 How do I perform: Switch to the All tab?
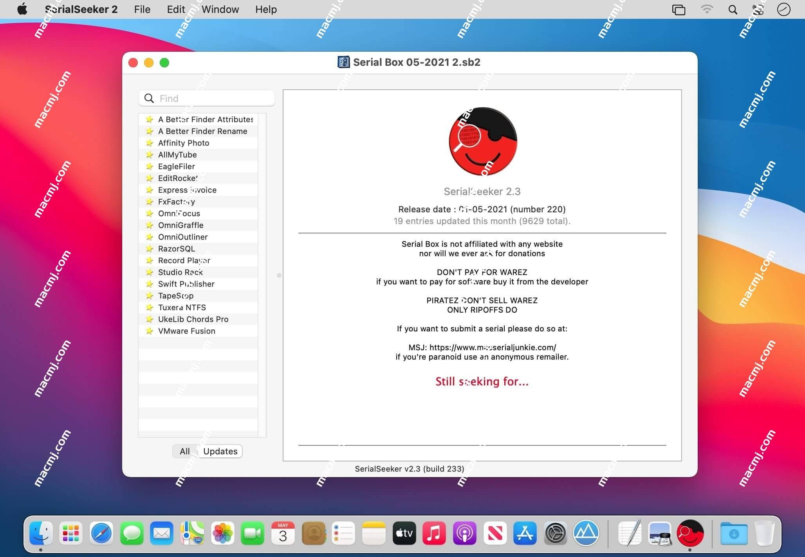pyautogui.click(x=184, y=451)
